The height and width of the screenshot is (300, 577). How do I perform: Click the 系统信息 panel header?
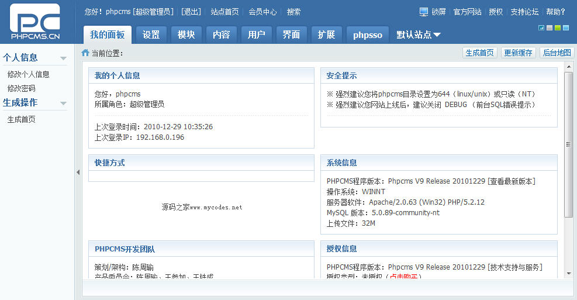(x=438, y=163)
